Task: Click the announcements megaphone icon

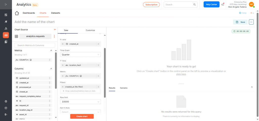Action: coord(223,5)
